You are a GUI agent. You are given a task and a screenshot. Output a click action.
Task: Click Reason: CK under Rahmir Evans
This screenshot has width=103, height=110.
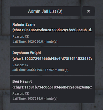tap(21, 37)
